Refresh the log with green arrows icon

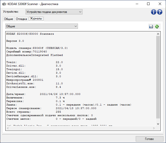pos(157,27)
